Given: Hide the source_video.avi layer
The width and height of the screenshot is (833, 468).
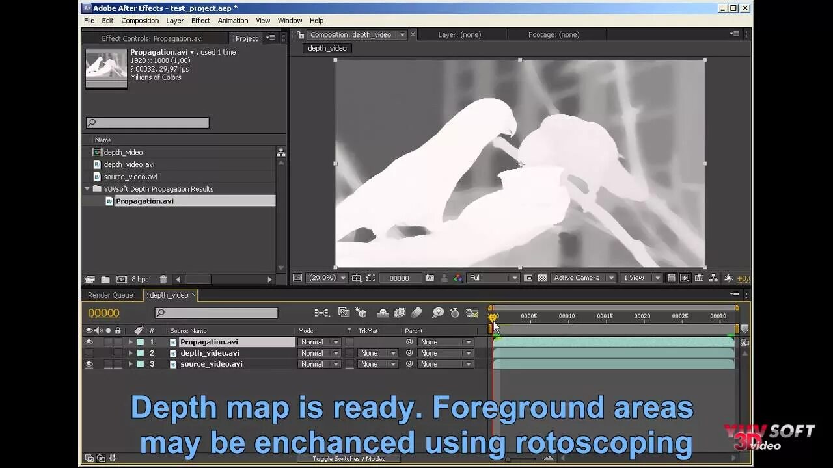Looking at the screenshot, I should click(89, 364).
